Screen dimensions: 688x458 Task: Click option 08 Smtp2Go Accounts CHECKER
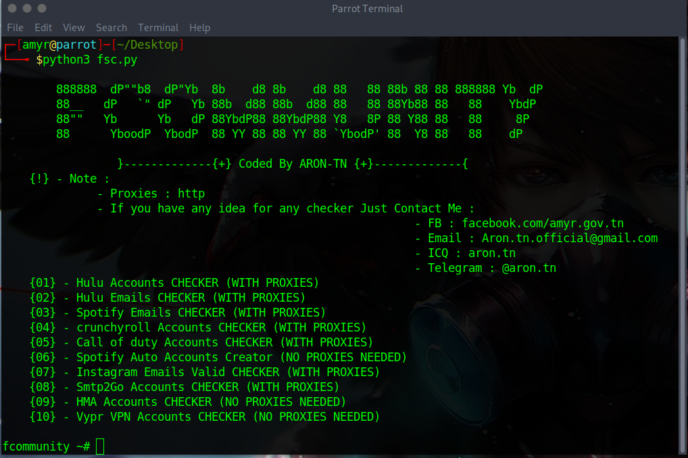185,387
